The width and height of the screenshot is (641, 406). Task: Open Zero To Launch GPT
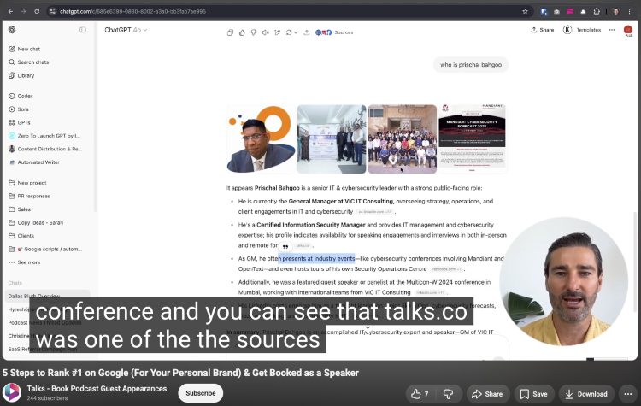tap(44, 136)
